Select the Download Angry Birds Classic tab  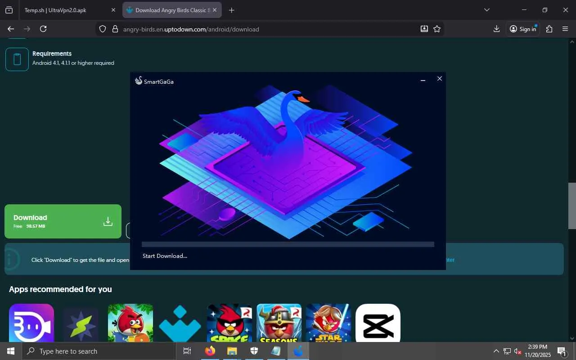point(173,10)
